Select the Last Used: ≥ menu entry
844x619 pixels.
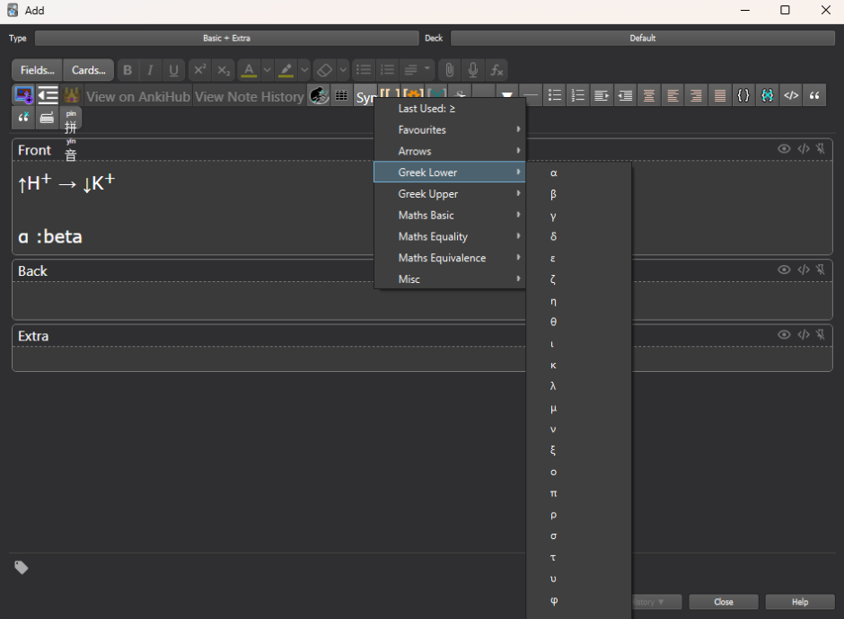(x=450, y=109)
